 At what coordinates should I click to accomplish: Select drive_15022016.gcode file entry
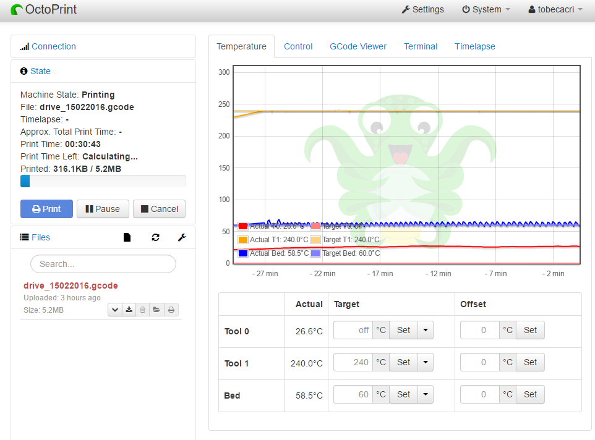[x=71, y=286]
